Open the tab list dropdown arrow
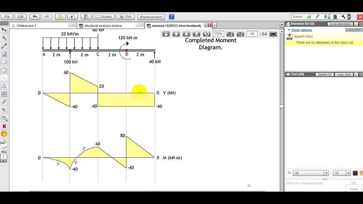This screenshot has height=204, width=363. click(282, 25)
